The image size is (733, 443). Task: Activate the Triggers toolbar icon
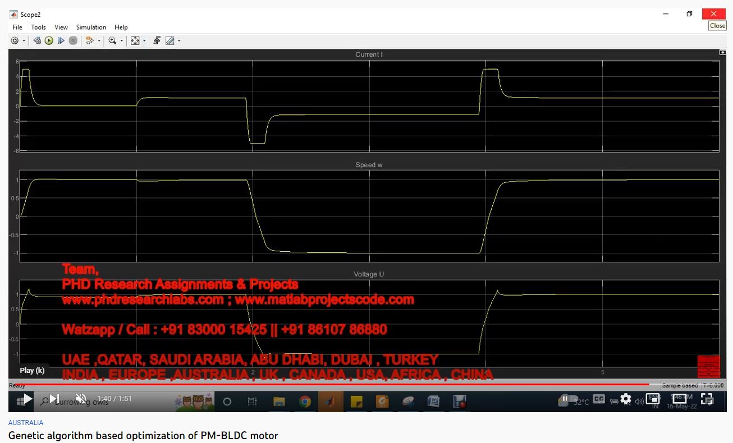click(157, 41)
